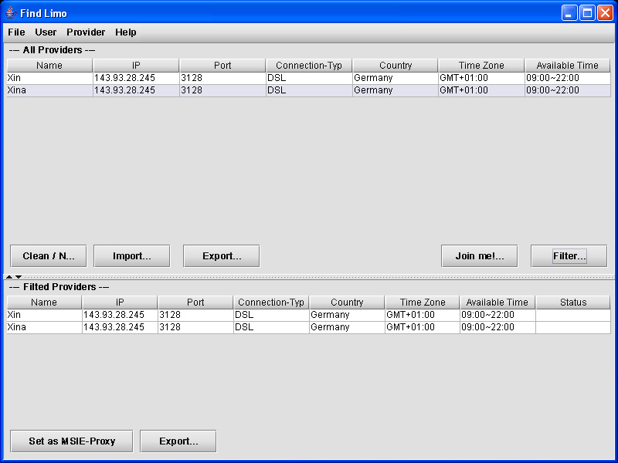Click the split pane divider bar
This screenshot has height=463, width=618.
pos(309,276)
